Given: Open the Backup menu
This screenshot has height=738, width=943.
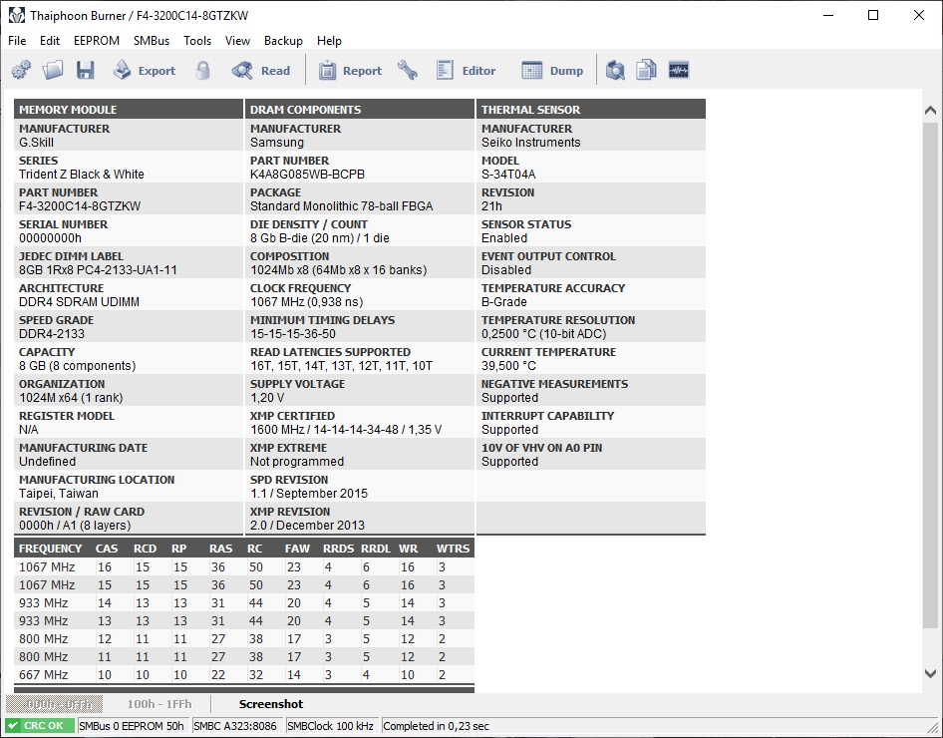Looking at the screenshot, I should coord(283,41).
